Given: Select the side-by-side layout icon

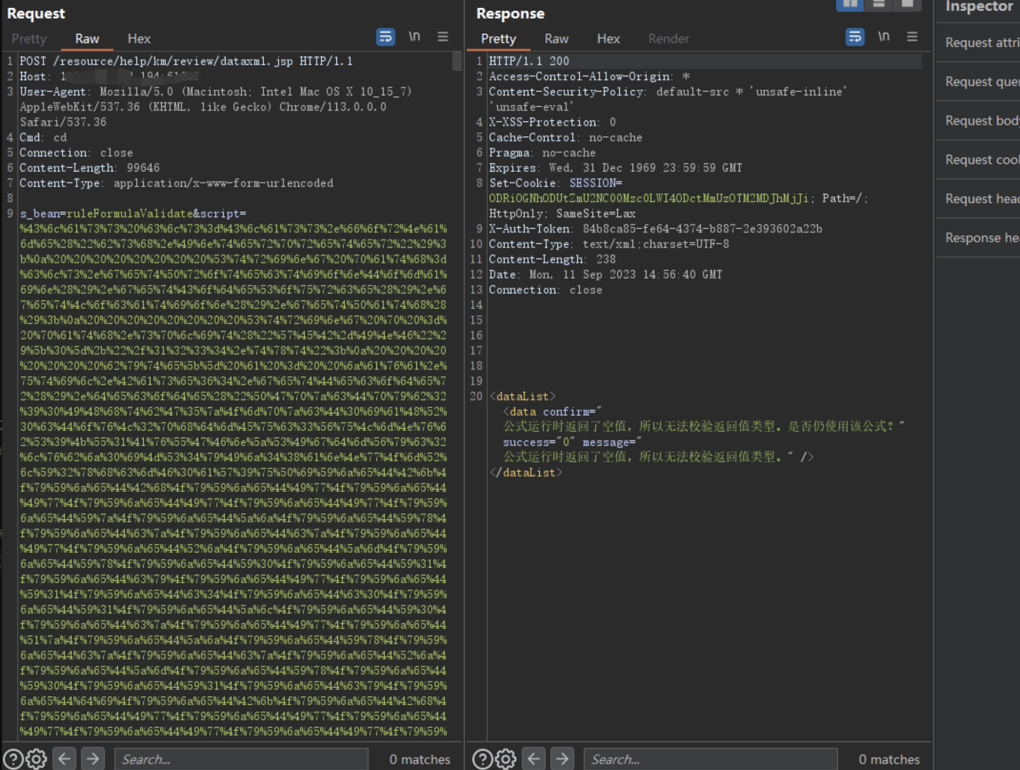Looking at the screenshot, I should tap(850, 5).
